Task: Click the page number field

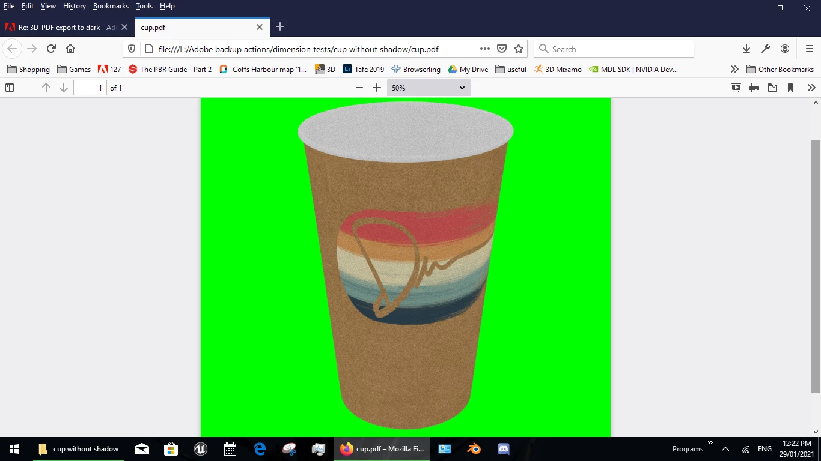Action: pyautogui.click(x=90, y=88)
